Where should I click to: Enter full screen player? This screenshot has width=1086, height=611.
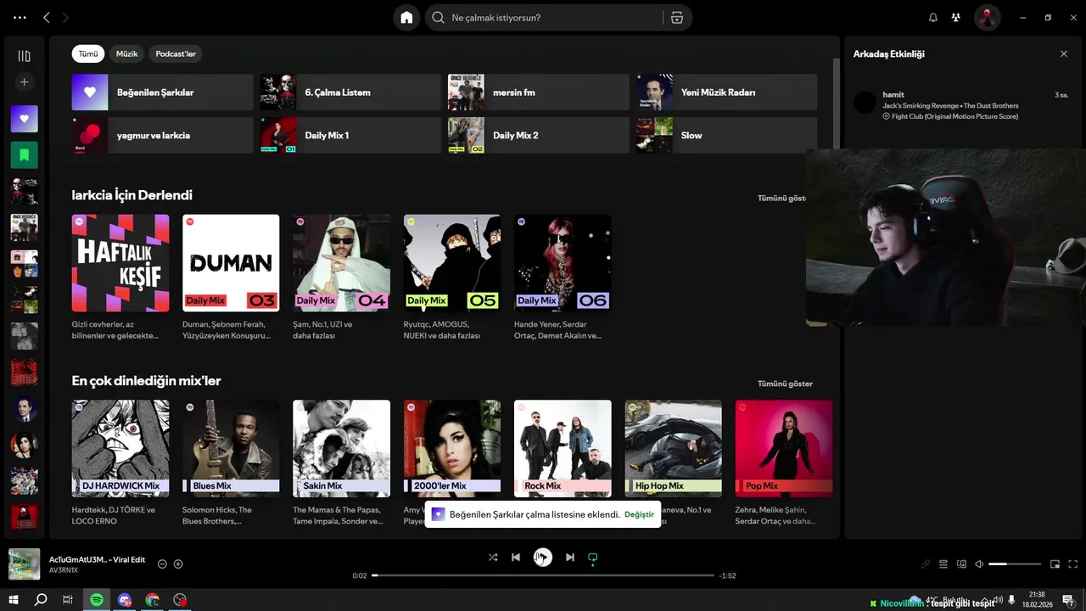click(x=1073, y=564)
